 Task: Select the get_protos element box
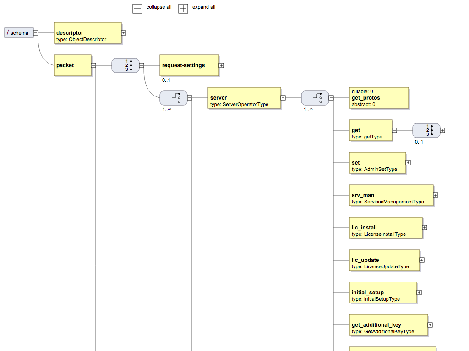pyautogui.click(x=379, y=98)
